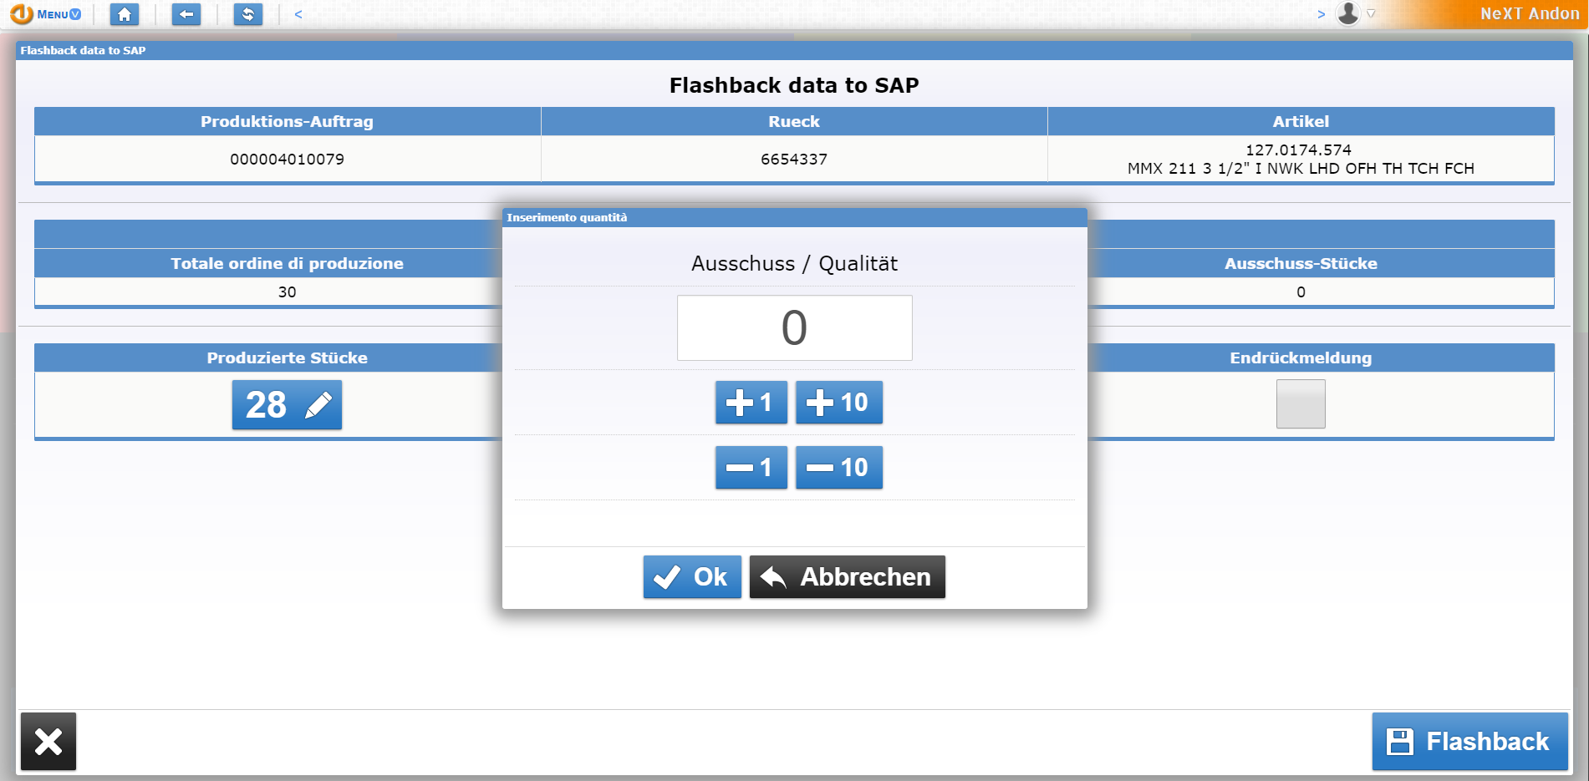
Task: Expand the profile dropdown triangle
Action: [x=1371, y=13]
